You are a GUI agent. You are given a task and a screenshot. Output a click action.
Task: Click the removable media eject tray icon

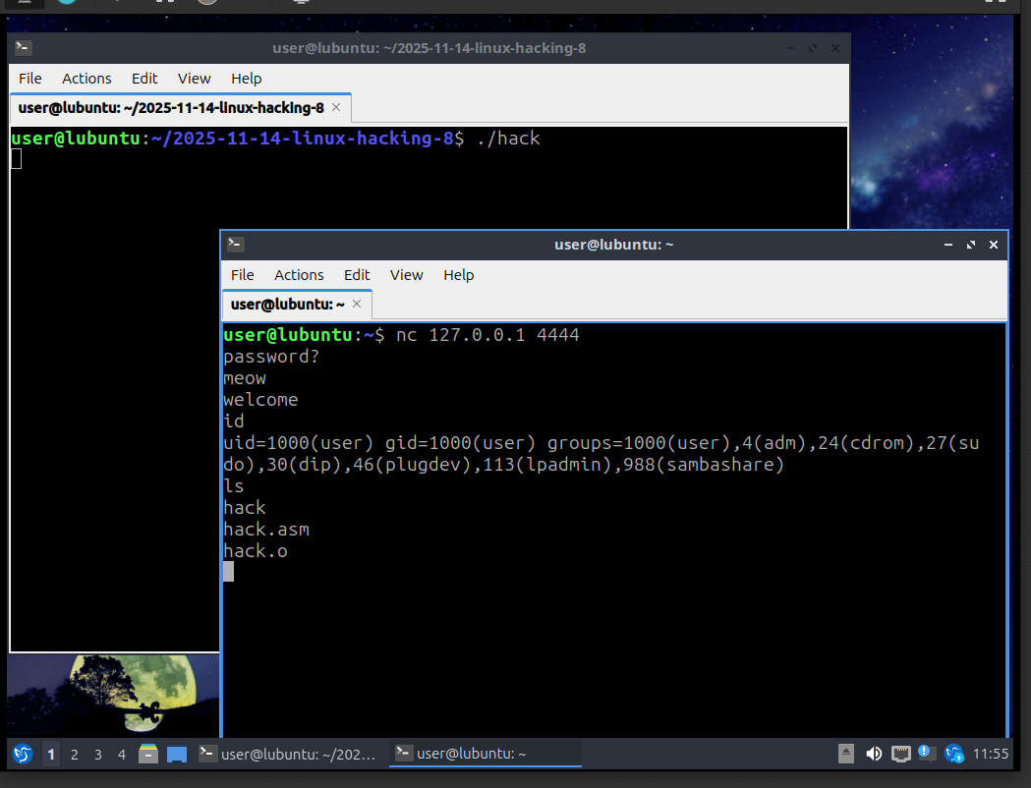click(x=846, y=755)
